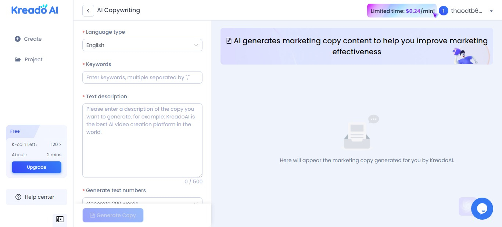
Task: Collapse the sidebar using the panel icon
Action: [60, 219]
